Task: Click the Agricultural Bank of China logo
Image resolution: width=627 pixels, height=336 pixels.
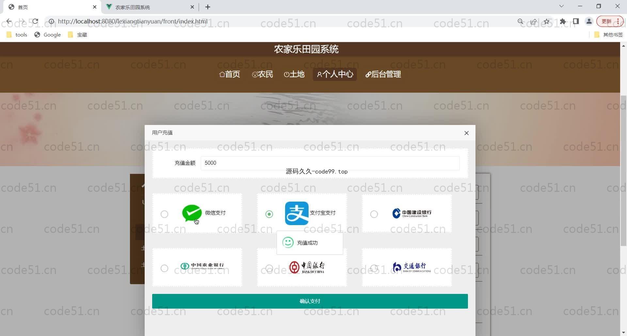Action: click(202, 266)
